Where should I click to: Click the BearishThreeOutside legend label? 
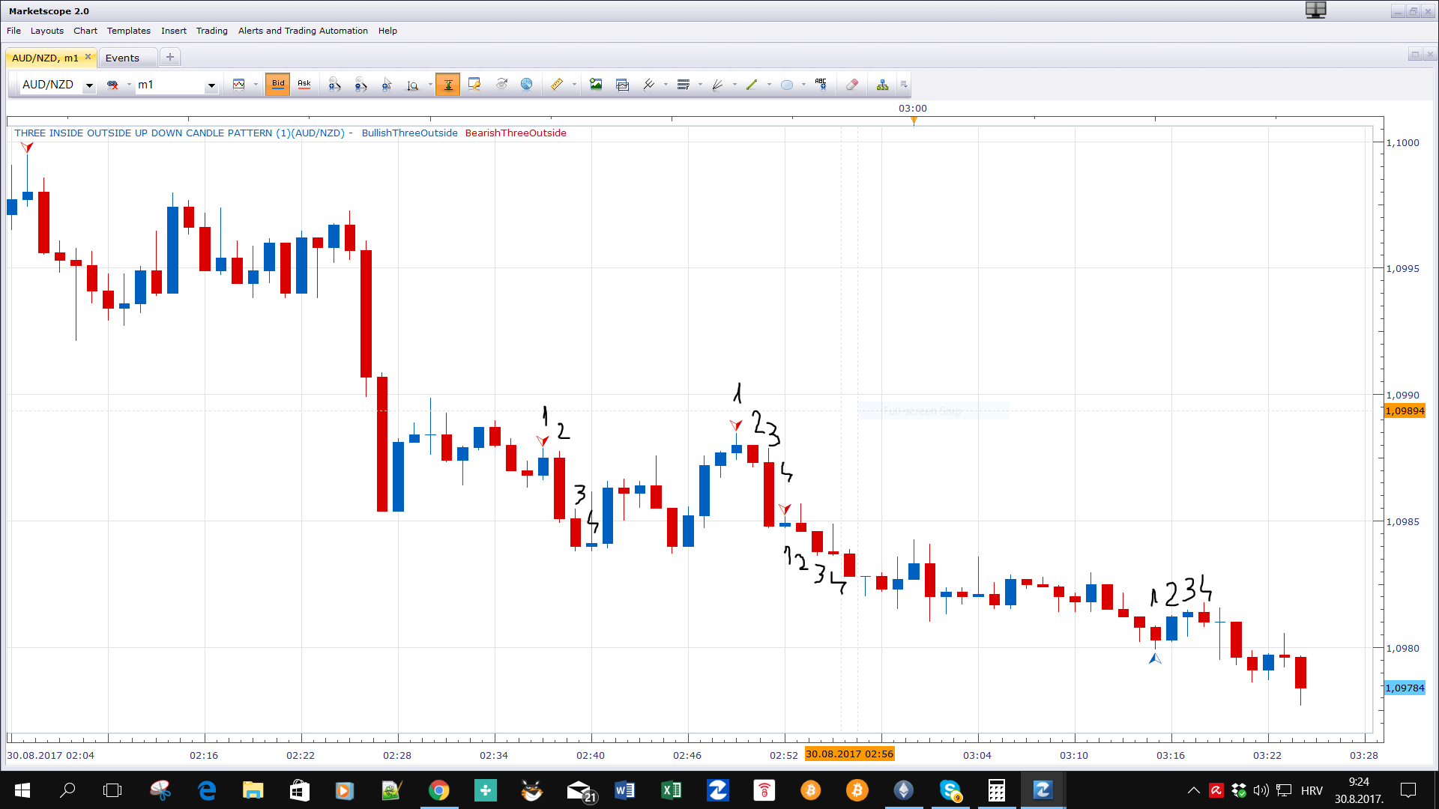point(516,133)
